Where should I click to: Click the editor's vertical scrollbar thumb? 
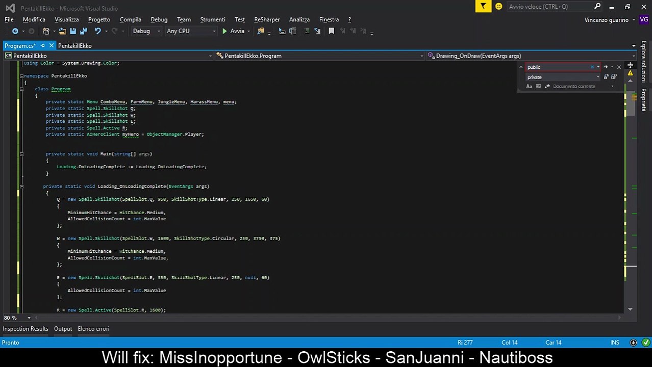click(631, 104)
